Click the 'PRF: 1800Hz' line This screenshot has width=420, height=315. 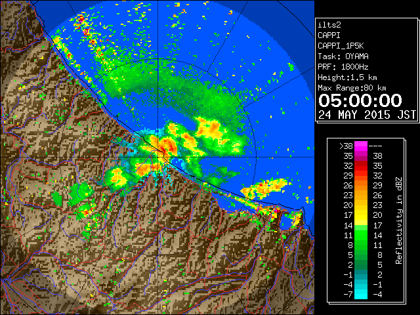pyautogui.click(x=343, y=67)
